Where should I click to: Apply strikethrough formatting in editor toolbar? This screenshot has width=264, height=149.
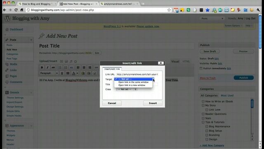[53, 67]
